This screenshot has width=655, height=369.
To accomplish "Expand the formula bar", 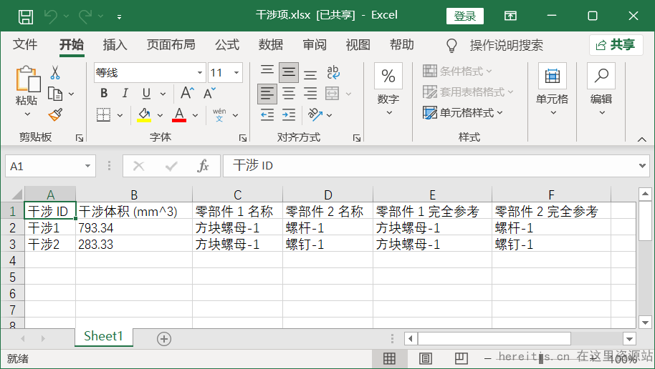I will tap(643, 166).
